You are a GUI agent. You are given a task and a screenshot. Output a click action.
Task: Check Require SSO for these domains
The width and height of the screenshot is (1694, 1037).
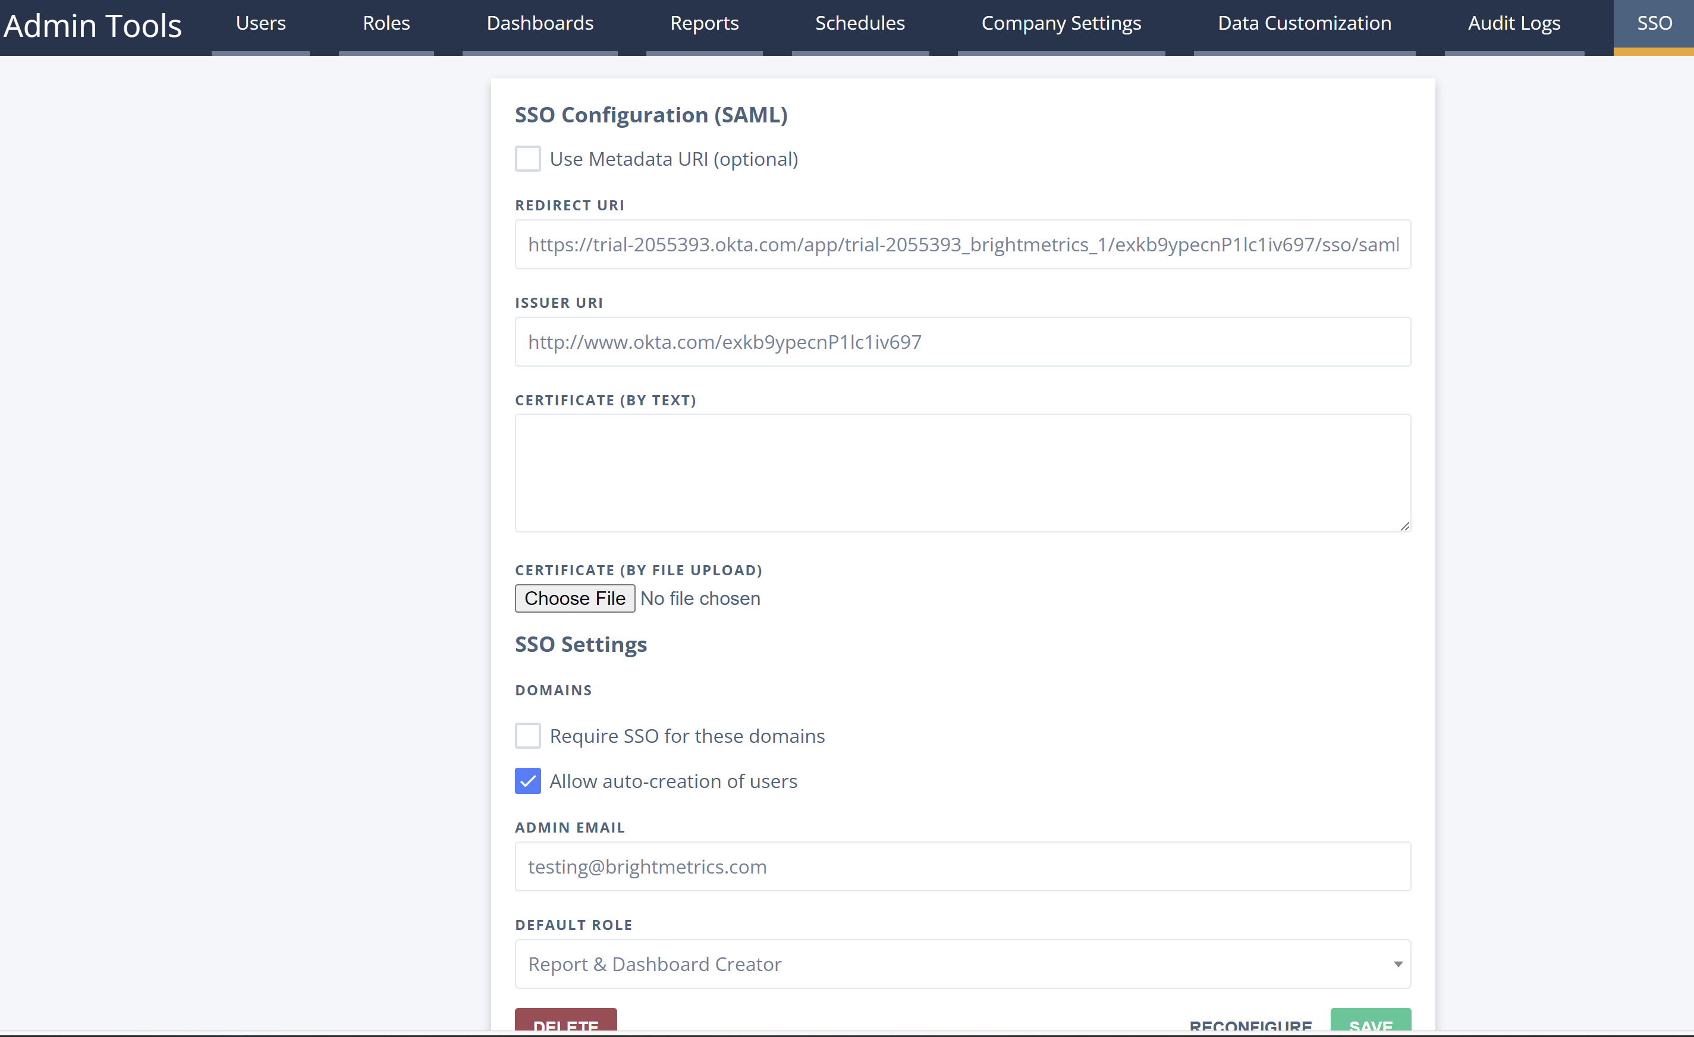click(528, 736)
